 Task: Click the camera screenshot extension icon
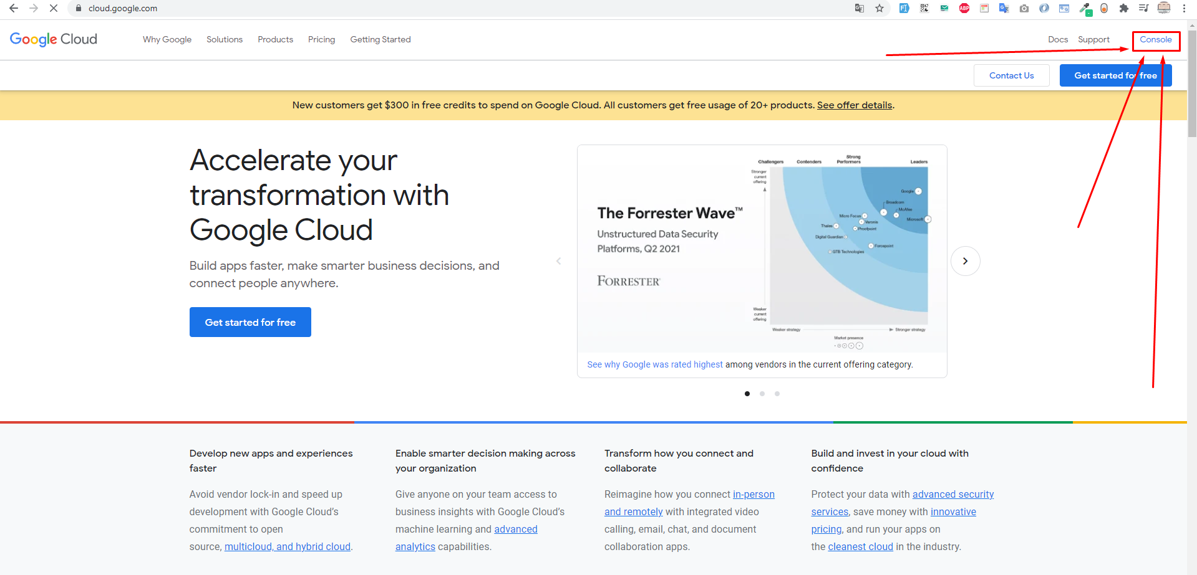click(x=1024, y=8)
